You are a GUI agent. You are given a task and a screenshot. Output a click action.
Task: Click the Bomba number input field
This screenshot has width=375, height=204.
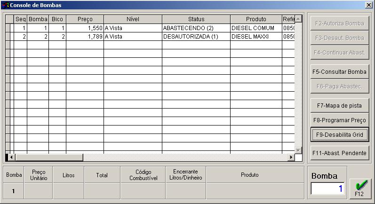click(327, 188)
